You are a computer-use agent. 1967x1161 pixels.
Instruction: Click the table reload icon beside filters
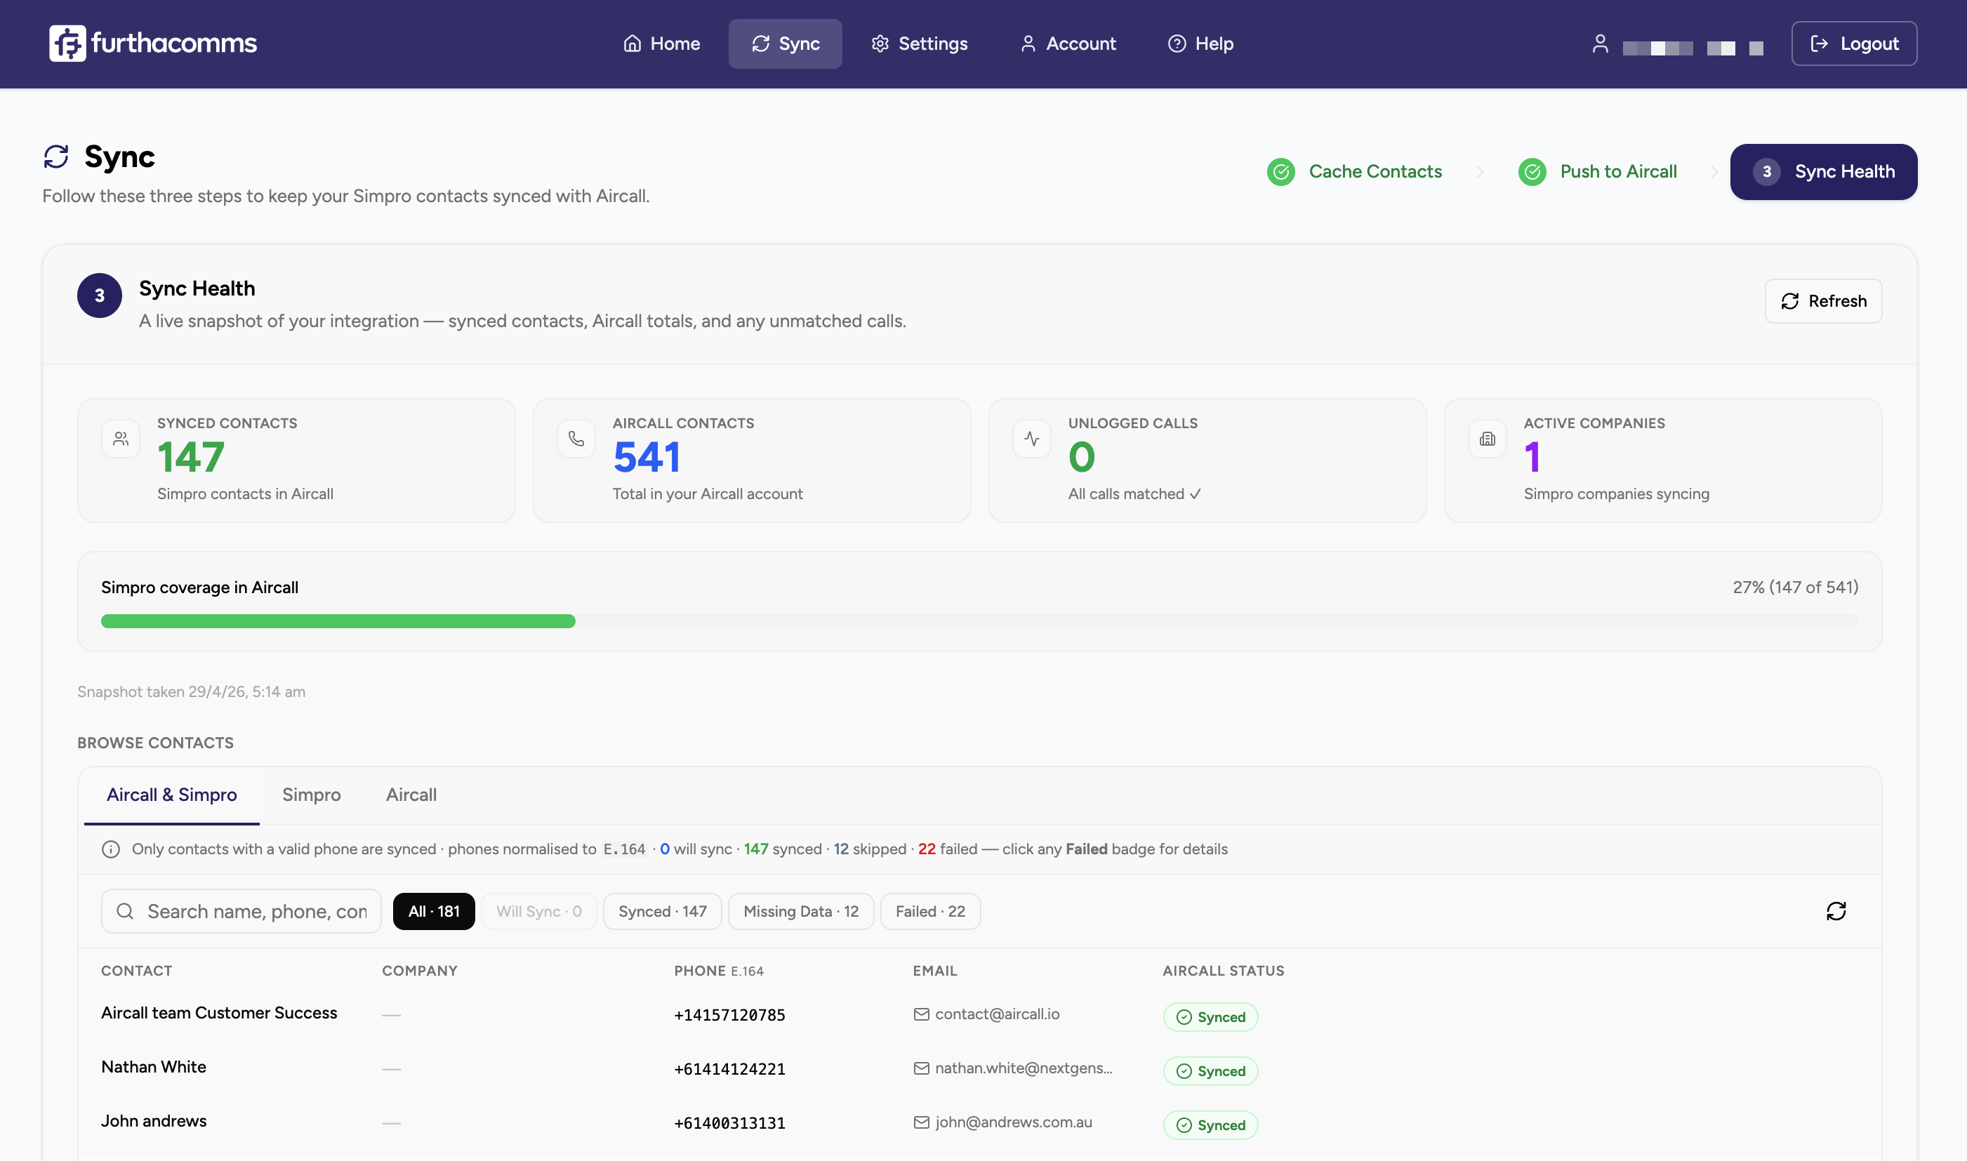1836,910
